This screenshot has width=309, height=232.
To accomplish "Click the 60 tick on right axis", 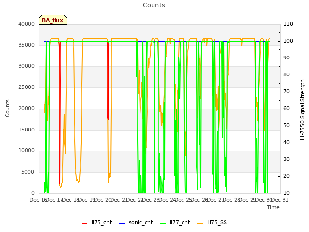I will click(286, 108).
